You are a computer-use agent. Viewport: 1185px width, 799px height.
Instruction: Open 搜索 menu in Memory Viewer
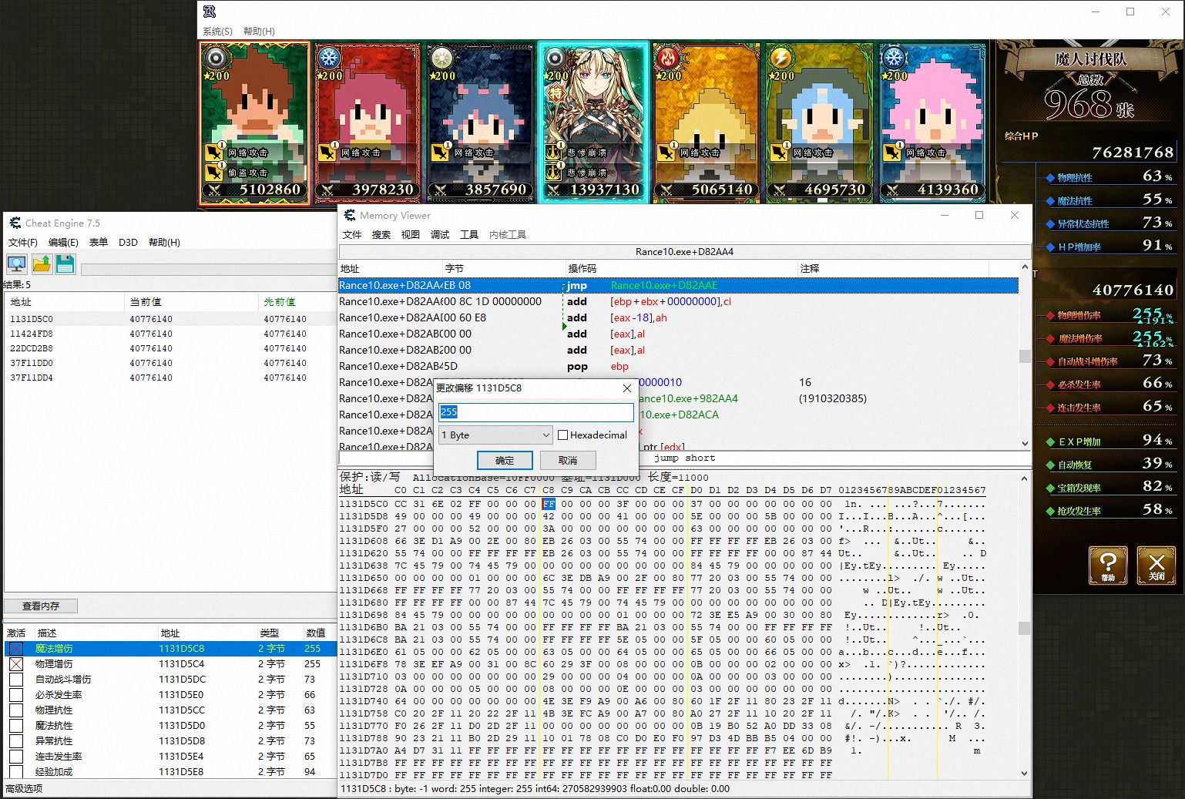[381, 234]
